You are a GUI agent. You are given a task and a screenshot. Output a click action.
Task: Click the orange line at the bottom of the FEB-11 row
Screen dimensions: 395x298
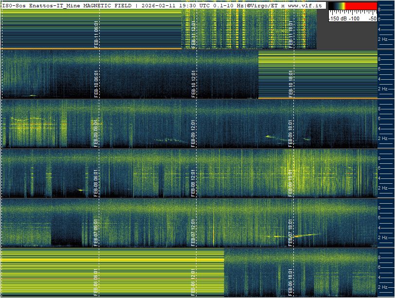91,49
